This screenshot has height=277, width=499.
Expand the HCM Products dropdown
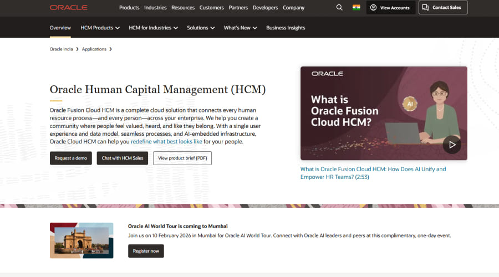coord(100,28)
